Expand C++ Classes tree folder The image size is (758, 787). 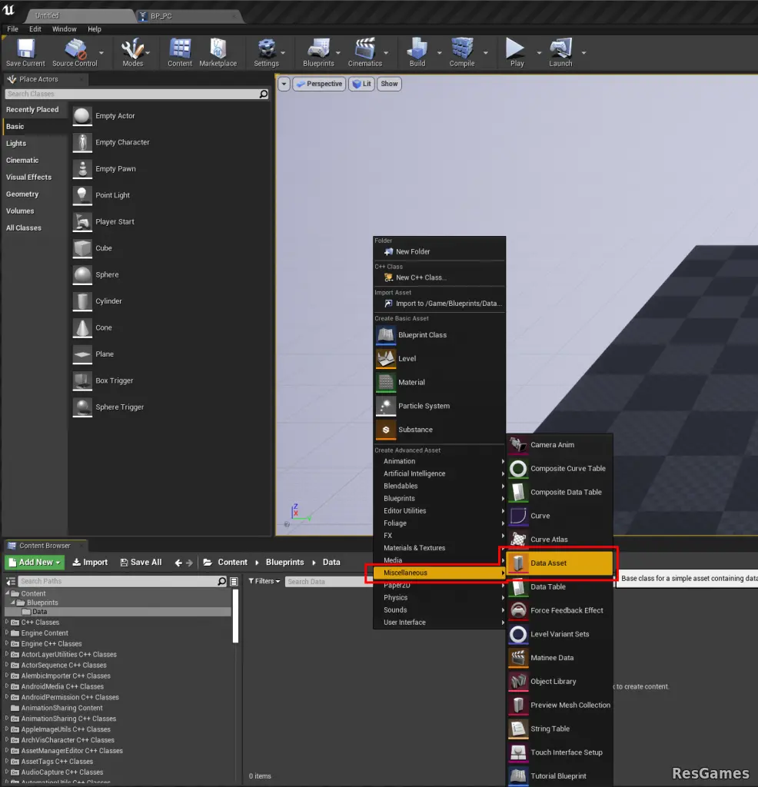click(x=7, y=622)
